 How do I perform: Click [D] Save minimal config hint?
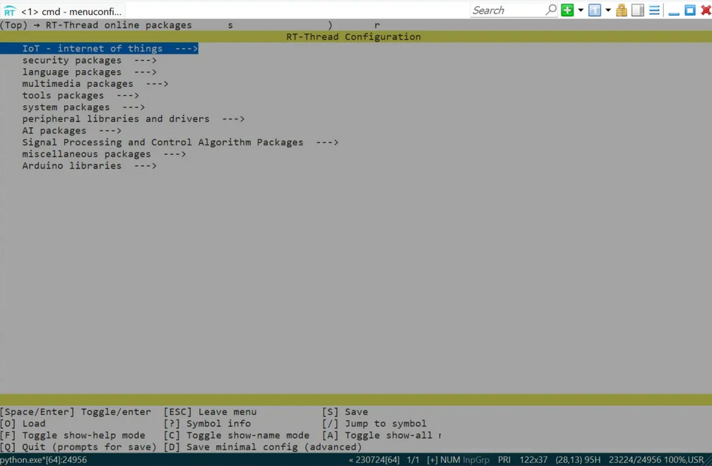[x=263, y=448]
